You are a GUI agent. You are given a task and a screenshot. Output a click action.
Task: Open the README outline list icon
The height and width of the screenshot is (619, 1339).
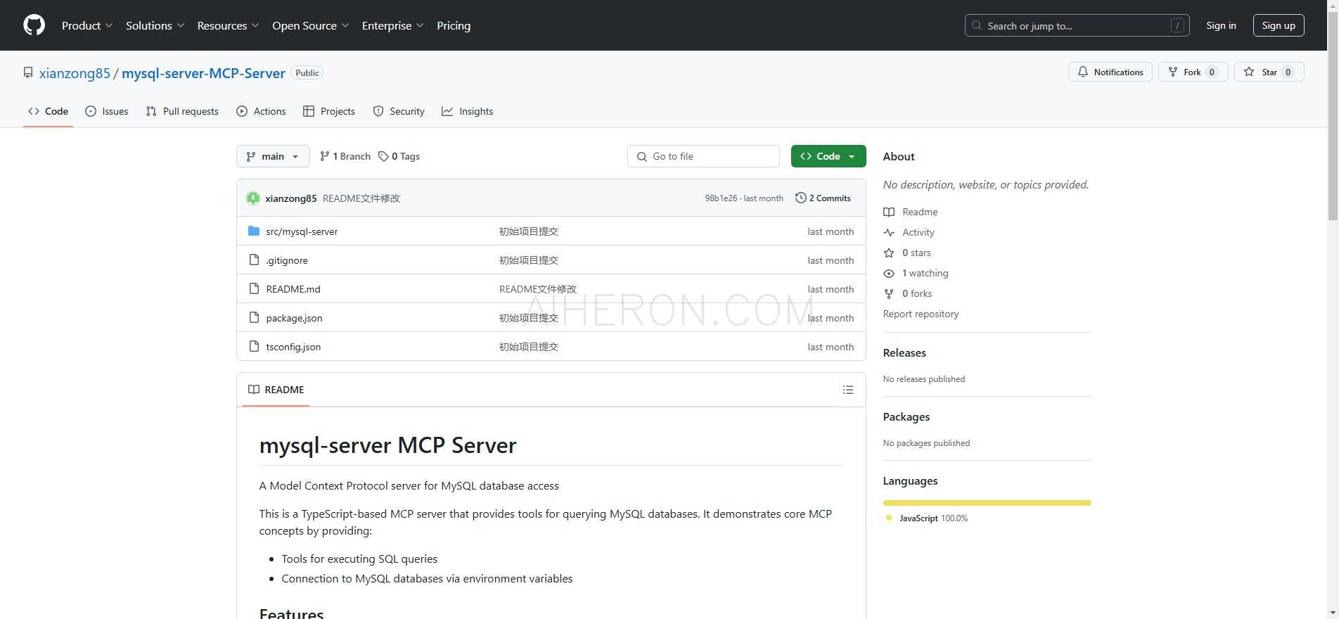848,390
